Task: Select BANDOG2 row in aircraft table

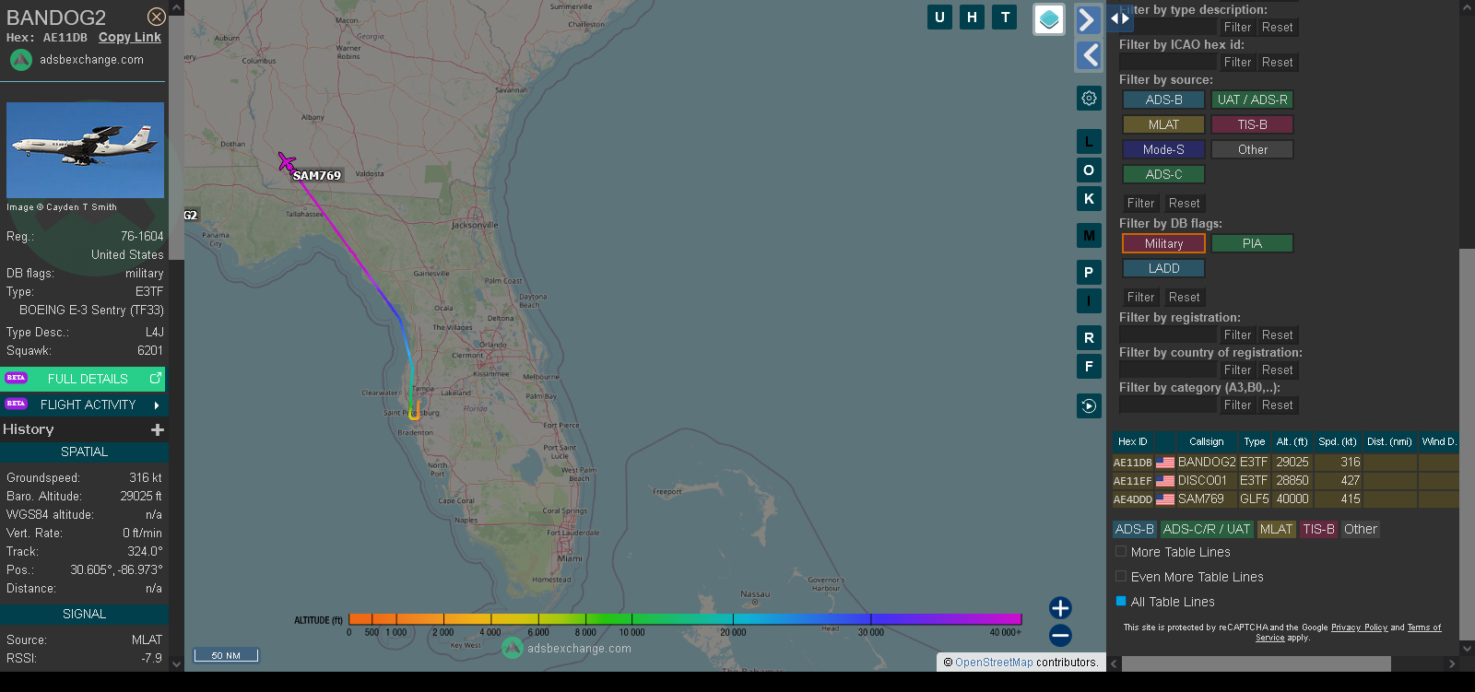Action: (x=1285, y=462)
